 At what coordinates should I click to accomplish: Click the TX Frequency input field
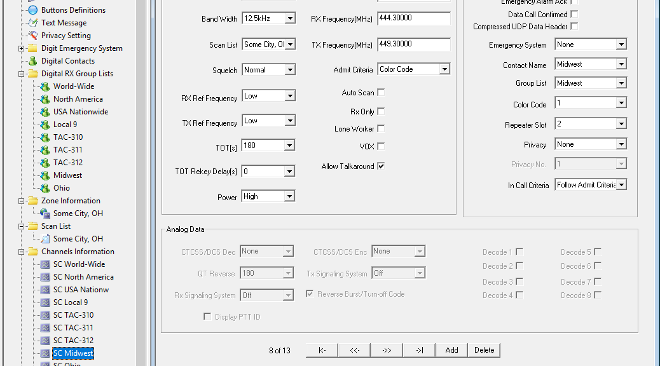(414, 44)
